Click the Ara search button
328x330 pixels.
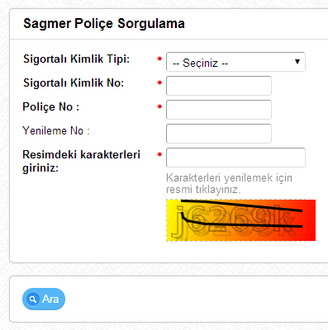pyautogui.click(x=44, y=299)
